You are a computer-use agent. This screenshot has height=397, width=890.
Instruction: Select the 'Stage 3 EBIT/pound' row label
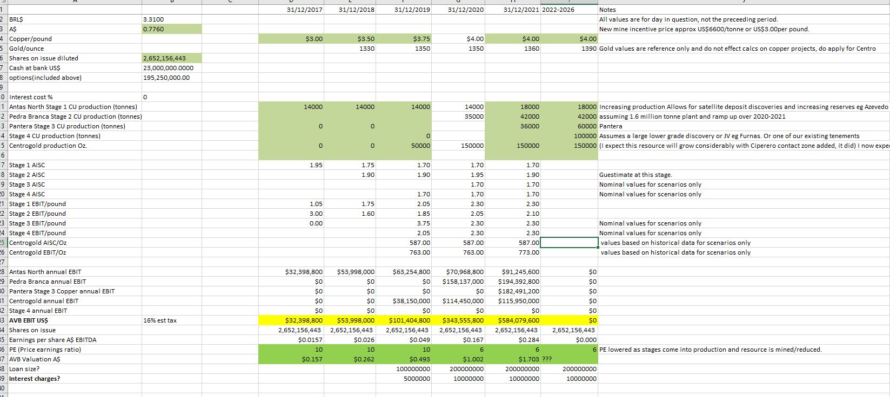pos(37,223)
